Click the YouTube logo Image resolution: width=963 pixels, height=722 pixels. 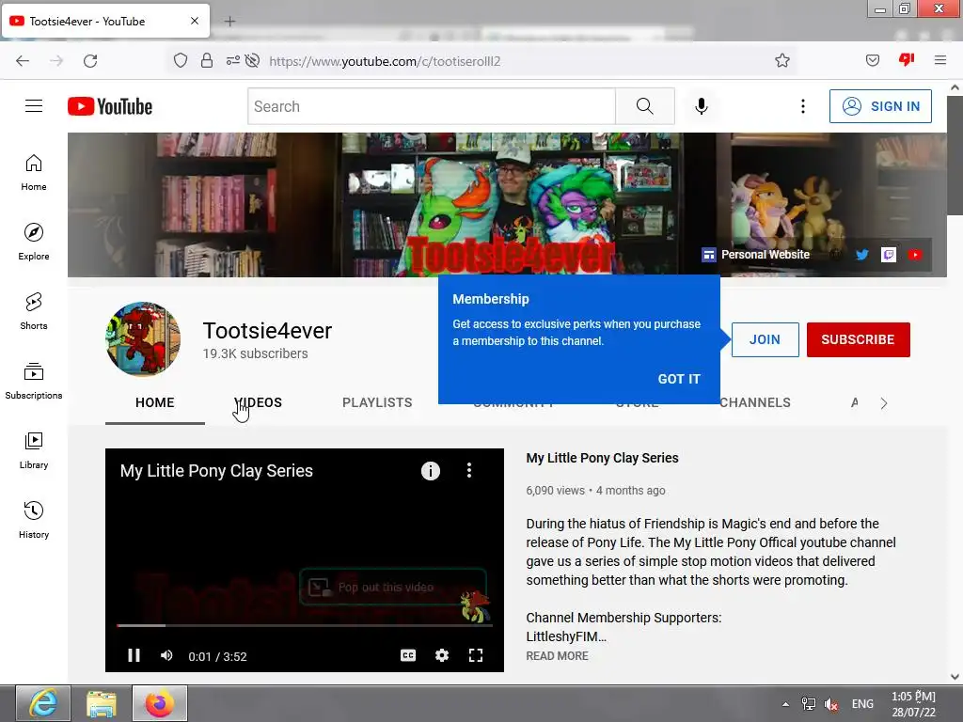point(110,106)
